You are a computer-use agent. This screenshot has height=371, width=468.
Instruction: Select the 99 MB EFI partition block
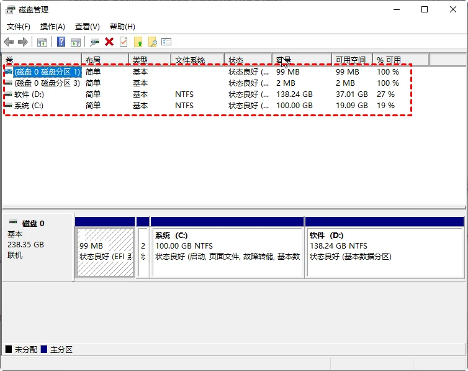105,252
